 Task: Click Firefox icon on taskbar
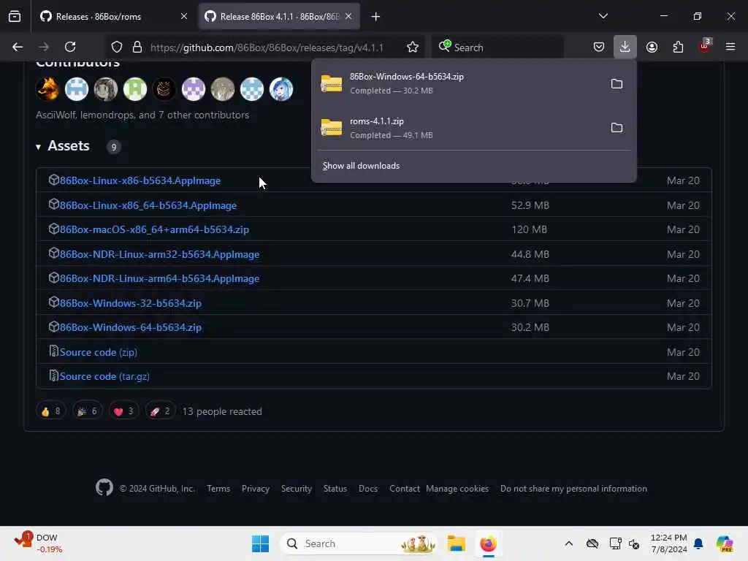488,543
